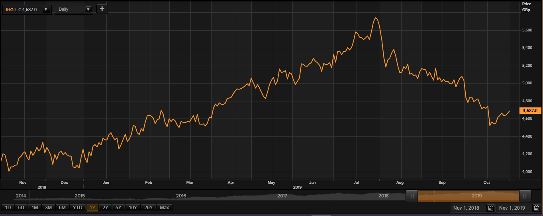Grab the right handle of navigator range
The width and height of the screenshot is (543, 216).
(525, 196)
